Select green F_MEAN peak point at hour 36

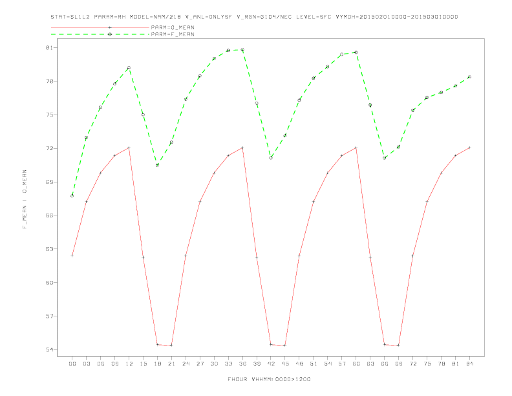click(x=242, y=50)
